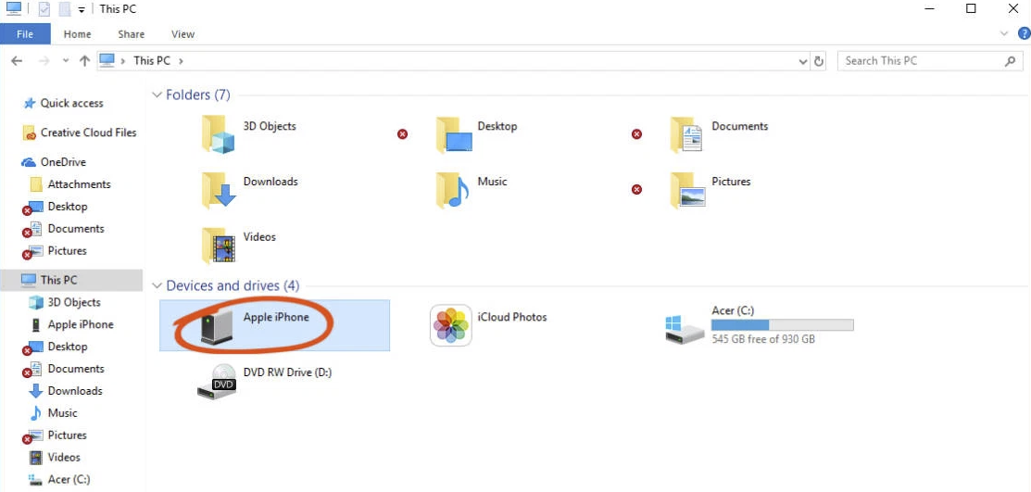Screen dimensions: 1031x492
Task: Open iCloud Photos in Devices and drives
Action: [451, 326]
